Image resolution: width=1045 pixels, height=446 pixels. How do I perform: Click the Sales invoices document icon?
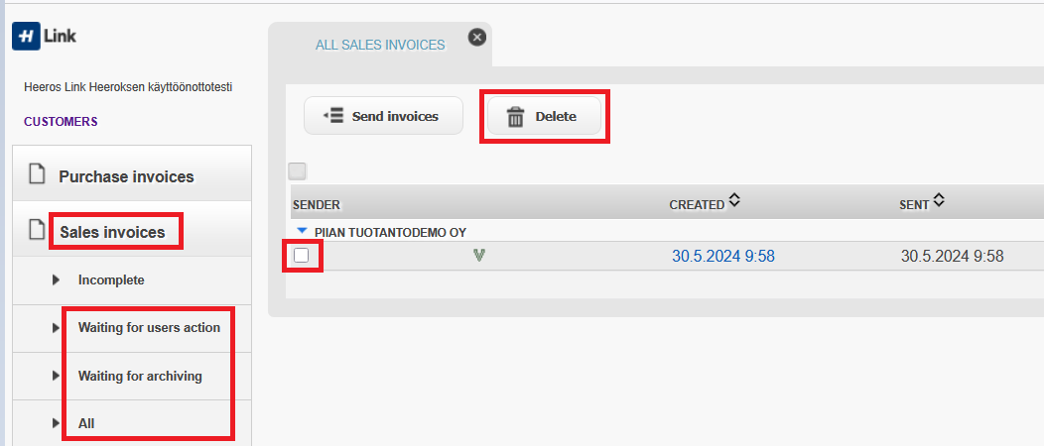coord(38,230)
